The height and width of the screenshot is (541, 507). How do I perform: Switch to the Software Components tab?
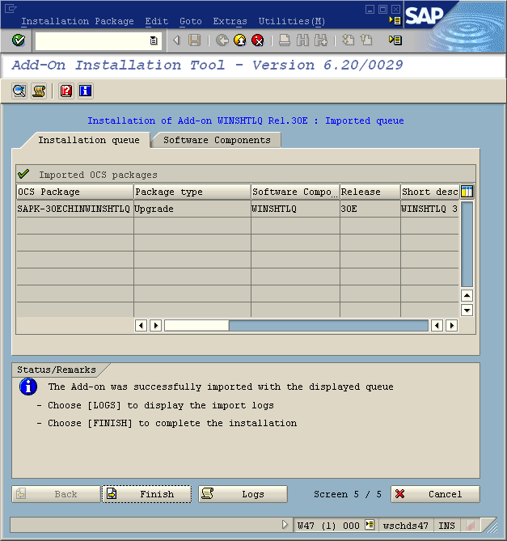tap(217, 140)
